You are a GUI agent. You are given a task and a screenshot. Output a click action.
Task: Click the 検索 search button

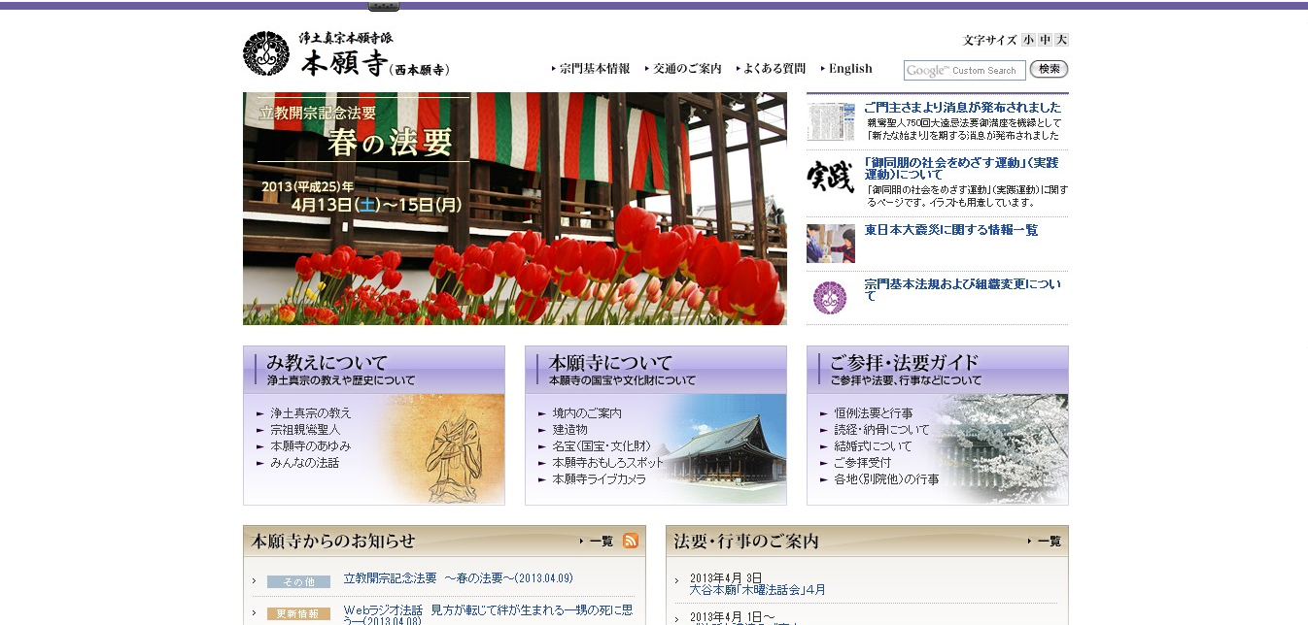pos(1049,69)
